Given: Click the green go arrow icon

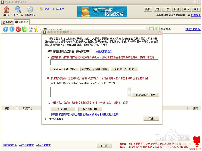Looking at the screenshot, I should point(152,28).
